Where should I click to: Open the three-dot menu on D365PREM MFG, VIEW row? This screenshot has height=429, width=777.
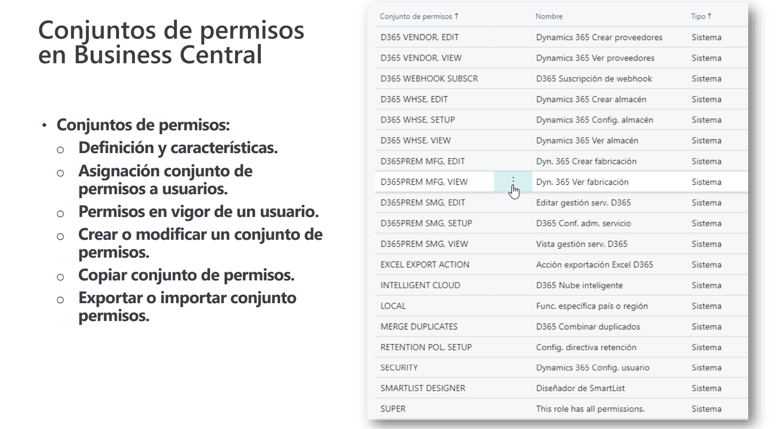(513, 181)
